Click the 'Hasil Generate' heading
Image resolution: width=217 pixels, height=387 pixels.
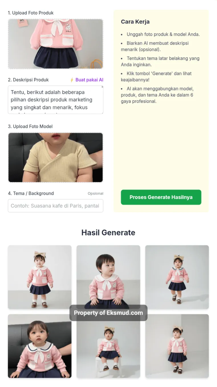coord(108,233)
